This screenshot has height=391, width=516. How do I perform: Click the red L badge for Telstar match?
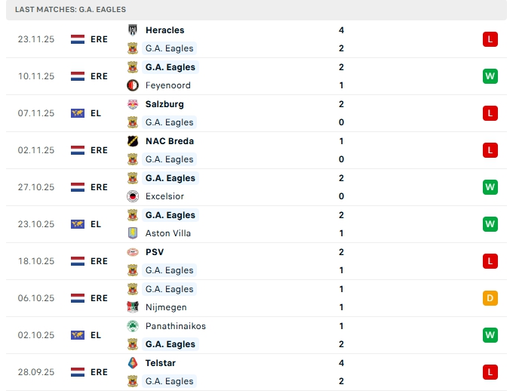(x=490, y=372)
